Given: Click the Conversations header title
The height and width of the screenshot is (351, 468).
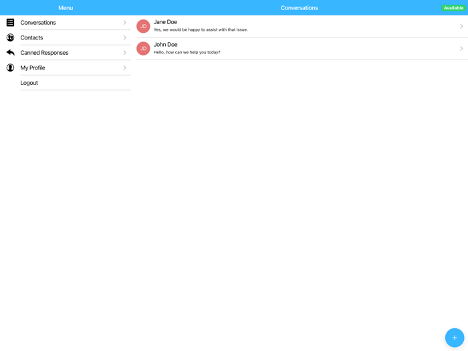Looking at the screenshot, I should (x=300, y=8).
